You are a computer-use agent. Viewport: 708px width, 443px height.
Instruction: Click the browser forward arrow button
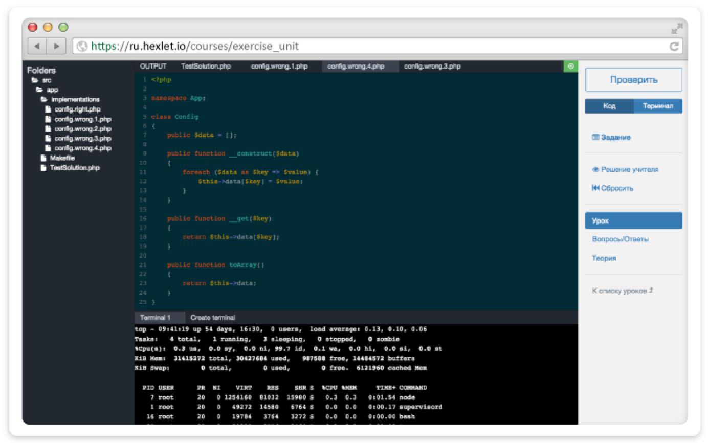[x=56, y=47]
